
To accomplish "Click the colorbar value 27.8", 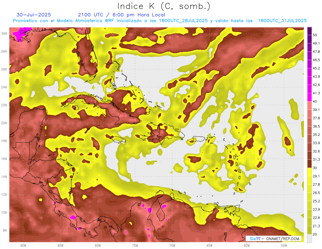I will click(x=316, y=185).
